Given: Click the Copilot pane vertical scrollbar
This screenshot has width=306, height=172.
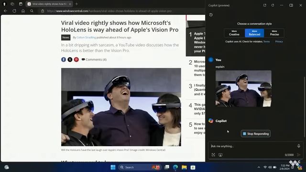Looking at the screenshot, I should (x=304, y=107).
